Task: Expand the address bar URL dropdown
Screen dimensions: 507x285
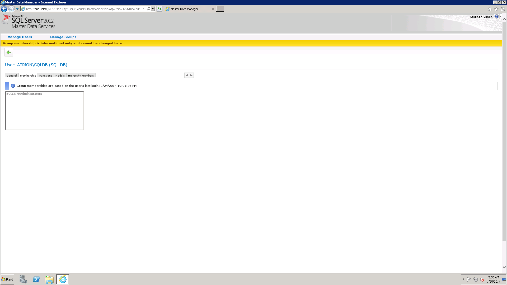Action: coord(153,9)
